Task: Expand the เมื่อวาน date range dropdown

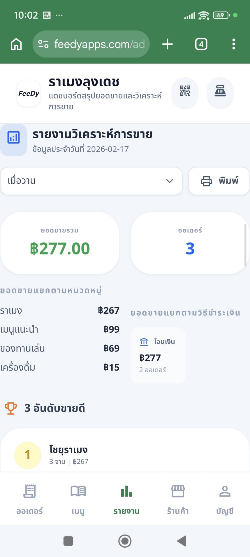Action: click(x=91, y=181)
